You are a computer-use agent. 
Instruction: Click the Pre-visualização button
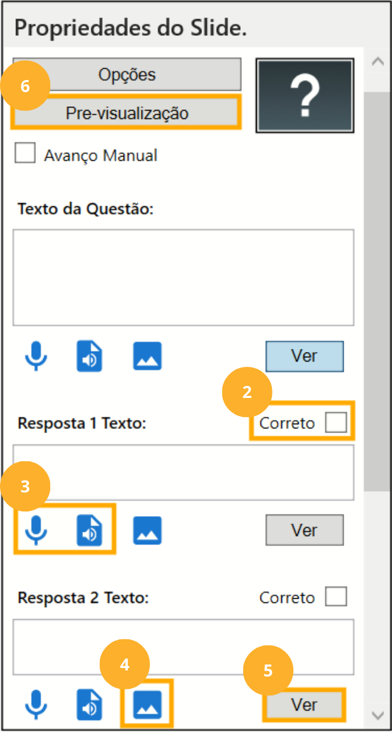pyautogui.click(x=127, y=112)
